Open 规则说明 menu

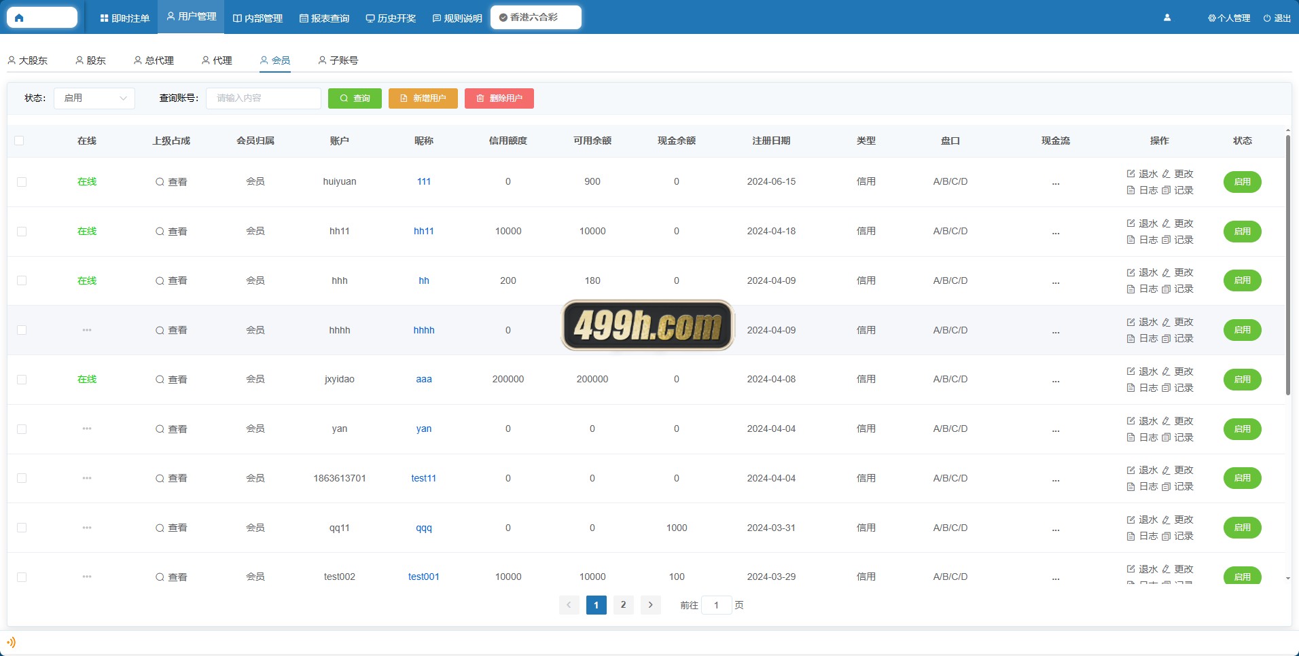(457, 18)
